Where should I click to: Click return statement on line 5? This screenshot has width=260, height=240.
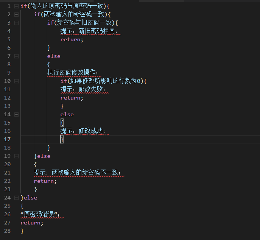(72, 40)
